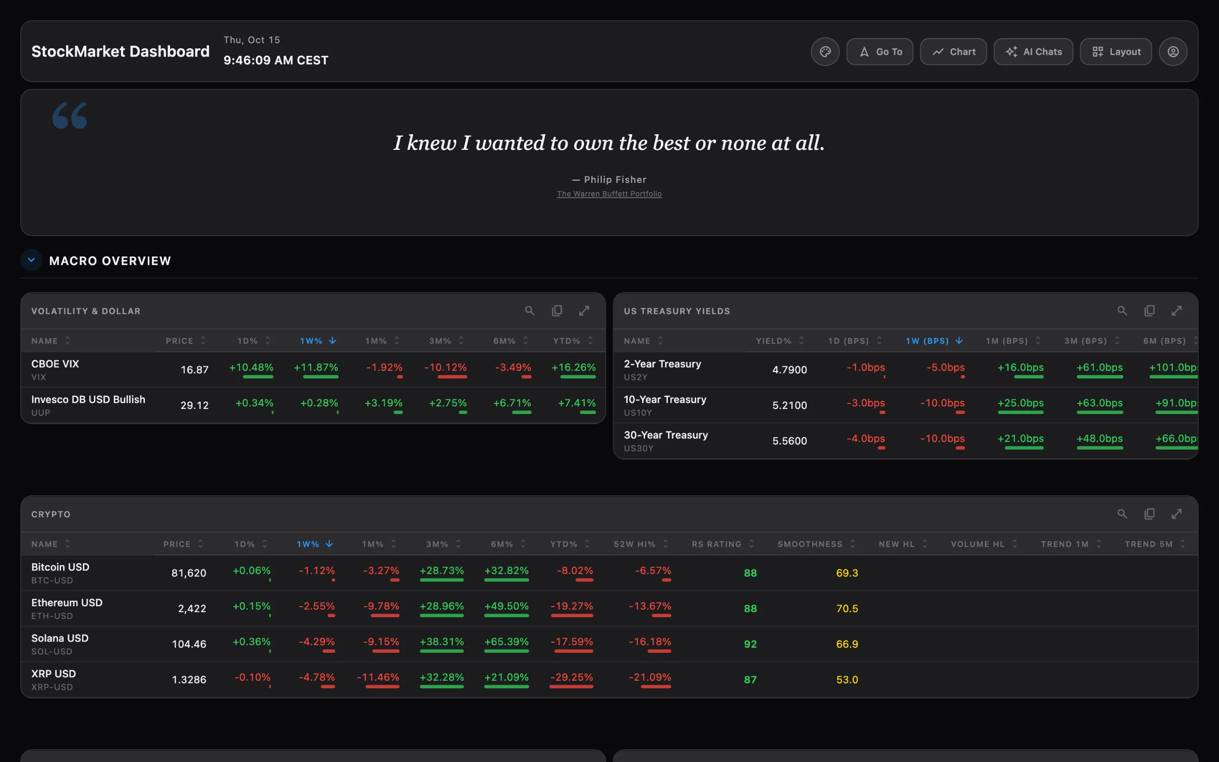Click XRP smoothness value 53.0
Viewport: 1219px width, 762px height.
tap(847, 680)
